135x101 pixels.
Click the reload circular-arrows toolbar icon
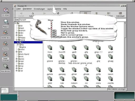[x=58, y=13]
